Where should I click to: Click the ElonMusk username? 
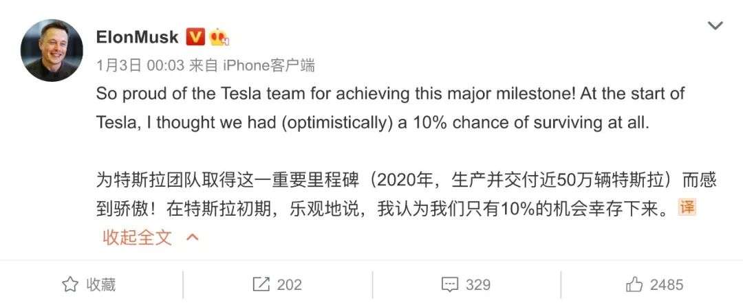point(138,36)
